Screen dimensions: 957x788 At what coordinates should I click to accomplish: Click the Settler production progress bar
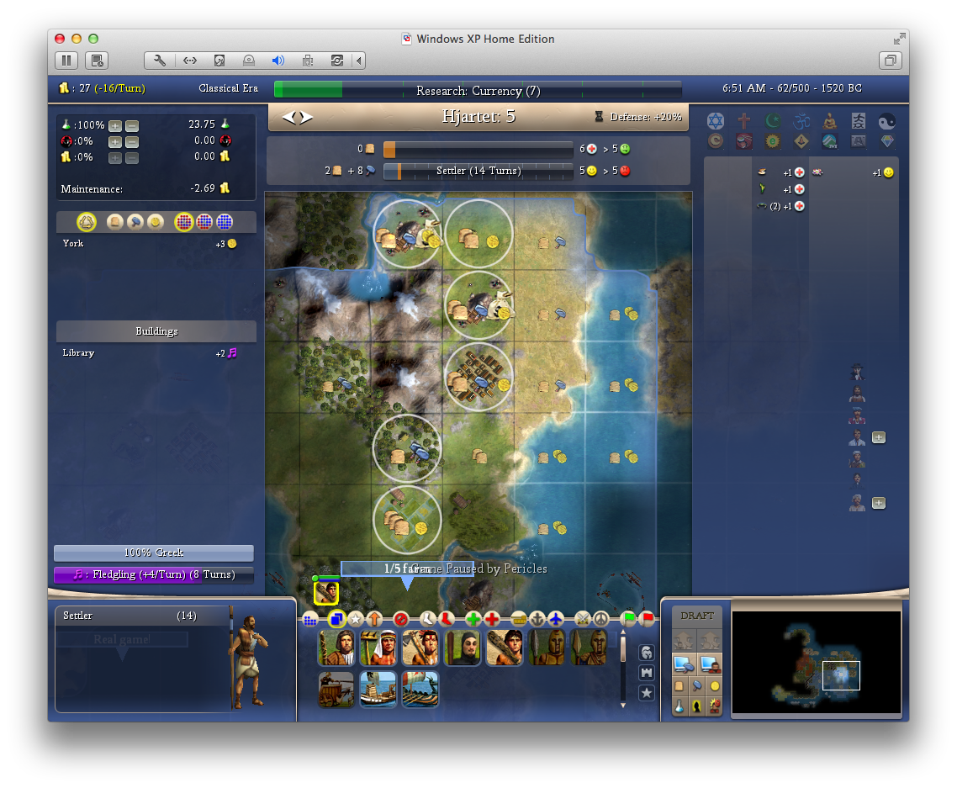coord(478,171)
